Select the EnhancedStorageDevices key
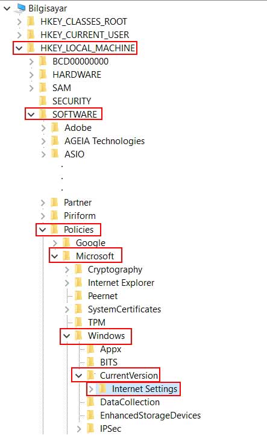Image resolution: width=267 pixels, height=436 pixels. 150,415
